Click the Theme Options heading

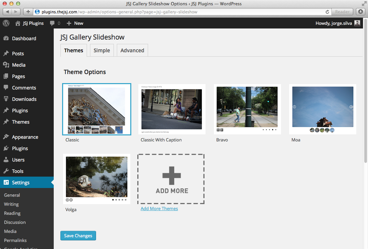pos(85,72)
